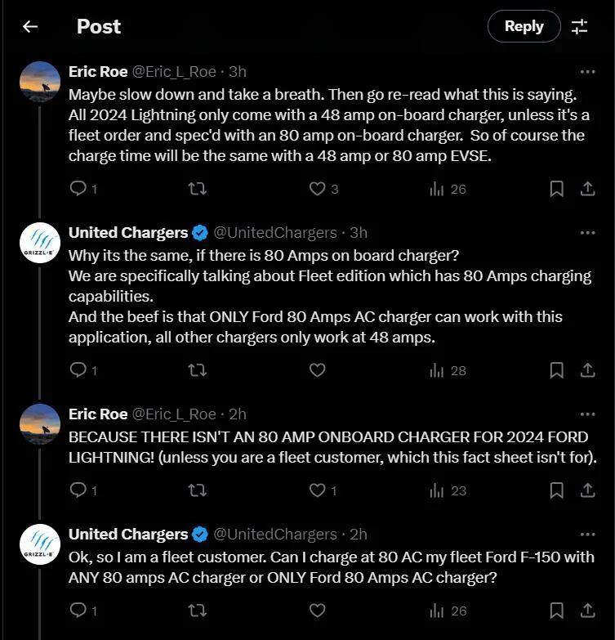Bookmark Eric Roe's first post
The image size is (615, 640).
coord(556,189)
